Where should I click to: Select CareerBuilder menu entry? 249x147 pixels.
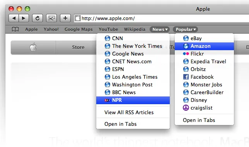204,92
